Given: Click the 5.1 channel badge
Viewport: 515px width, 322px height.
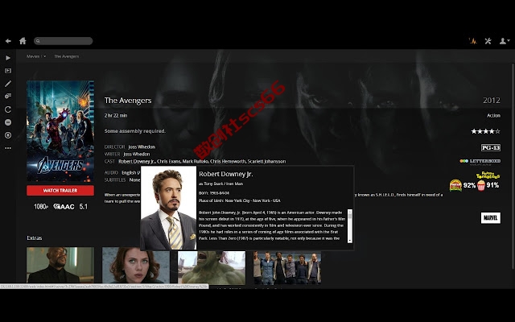Looking at the screenshot, I should click(84, 206).
